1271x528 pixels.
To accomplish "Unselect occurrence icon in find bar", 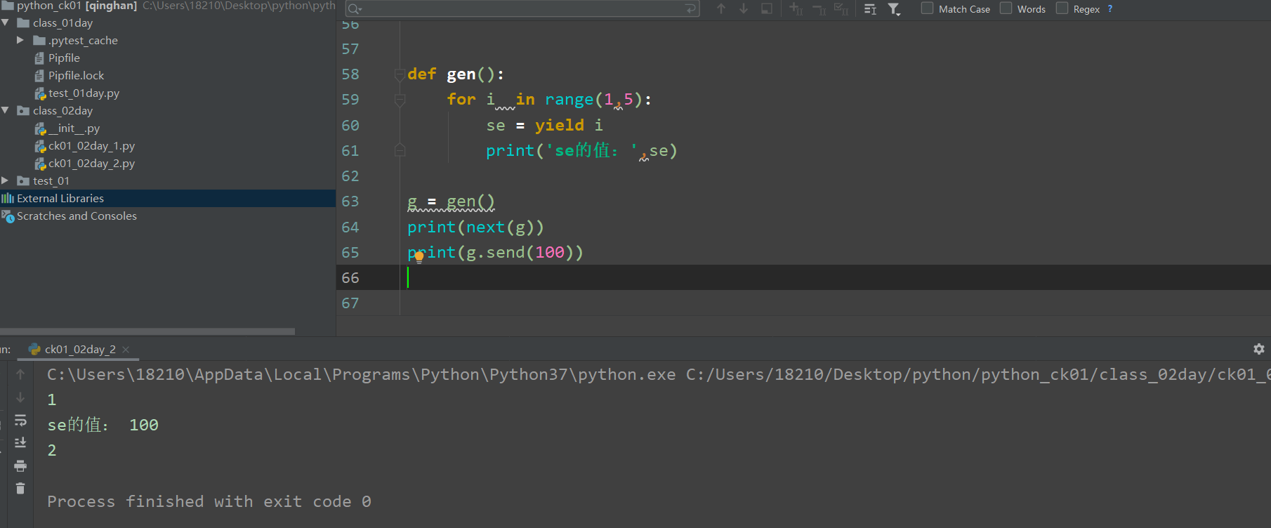I will (819, 8).
